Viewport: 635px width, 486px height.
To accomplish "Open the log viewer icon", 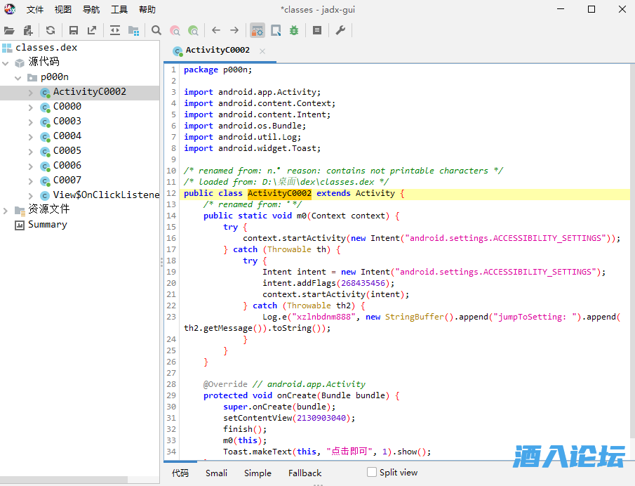I will pyautogui.click(x=317, y=30).
